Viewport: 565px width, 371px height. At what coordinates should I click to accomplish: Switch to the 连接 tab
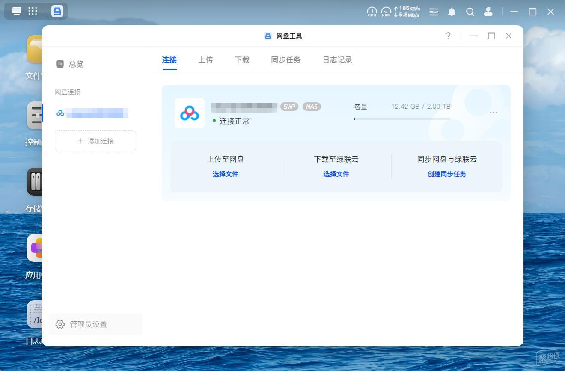pos(169,60)
